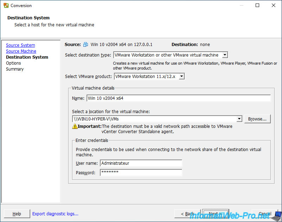Click the Help button
This screenshot has width=282, height=222.
point(17,214)
